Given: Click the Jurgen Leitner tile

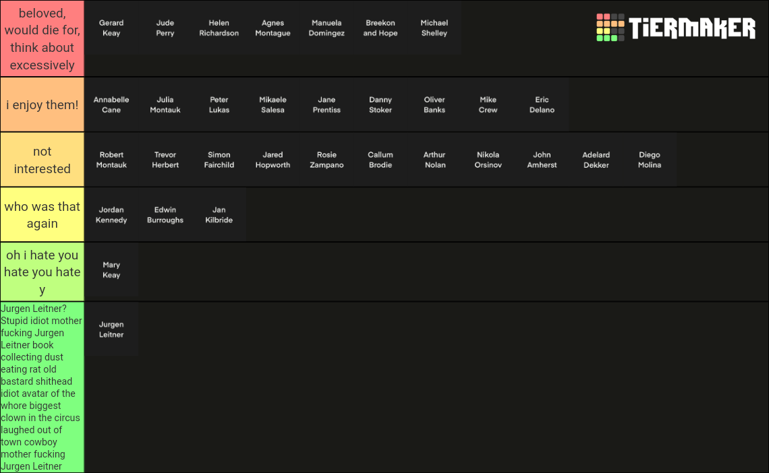Looking at the screenshot, I should pyautogui.click(x=111, y=329).
